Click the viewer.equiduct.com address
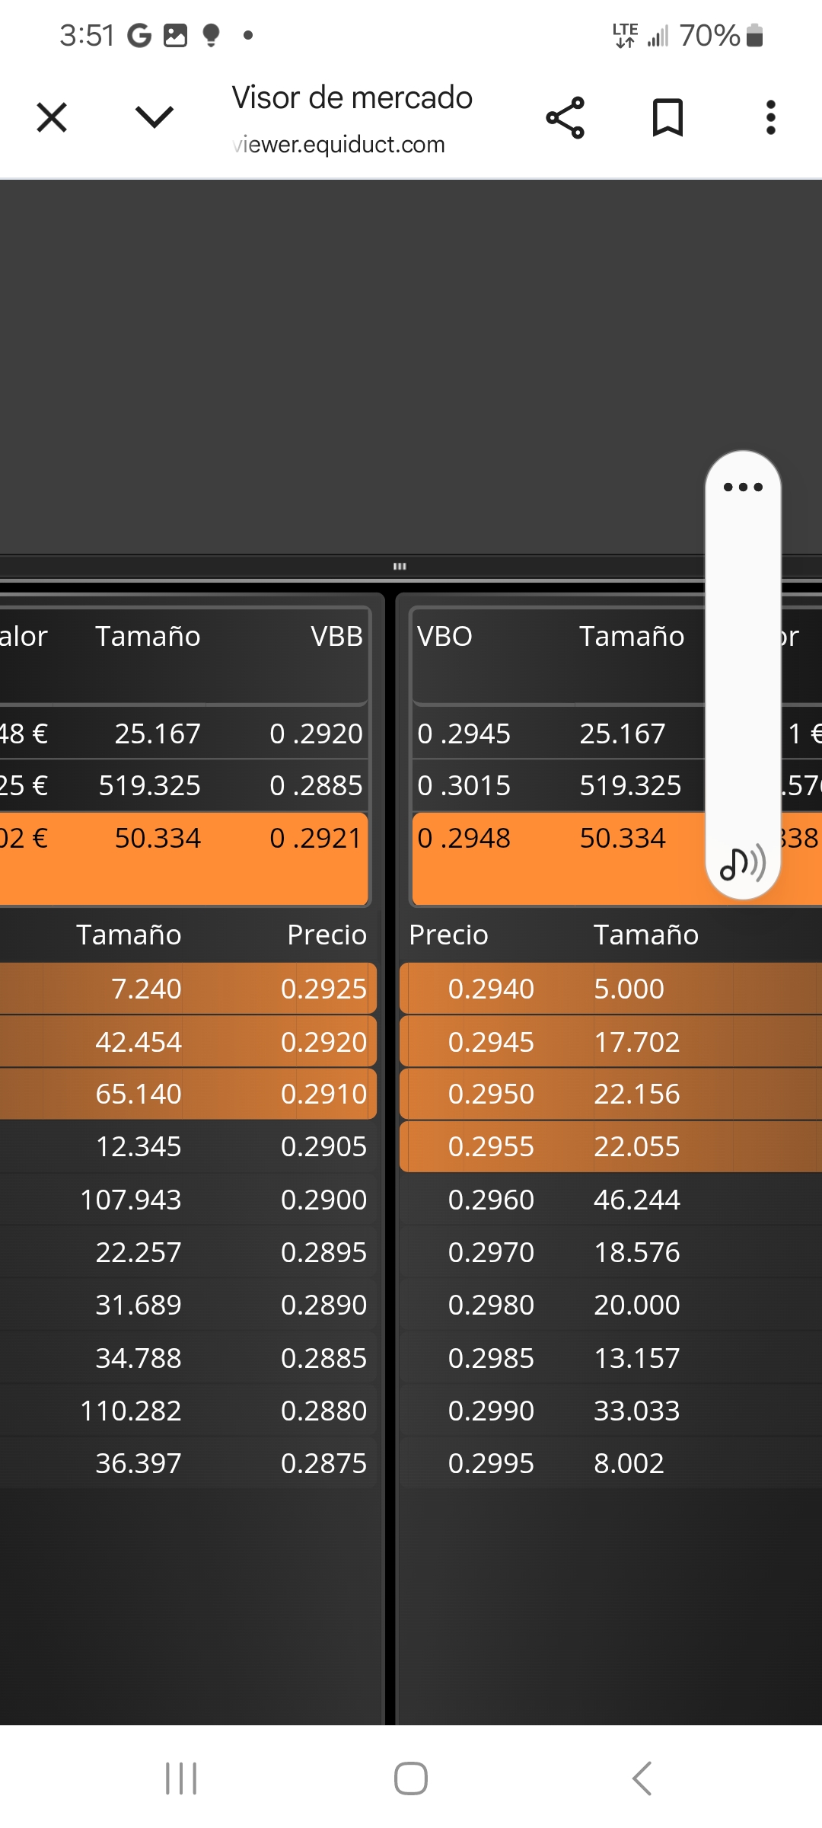 339,145
